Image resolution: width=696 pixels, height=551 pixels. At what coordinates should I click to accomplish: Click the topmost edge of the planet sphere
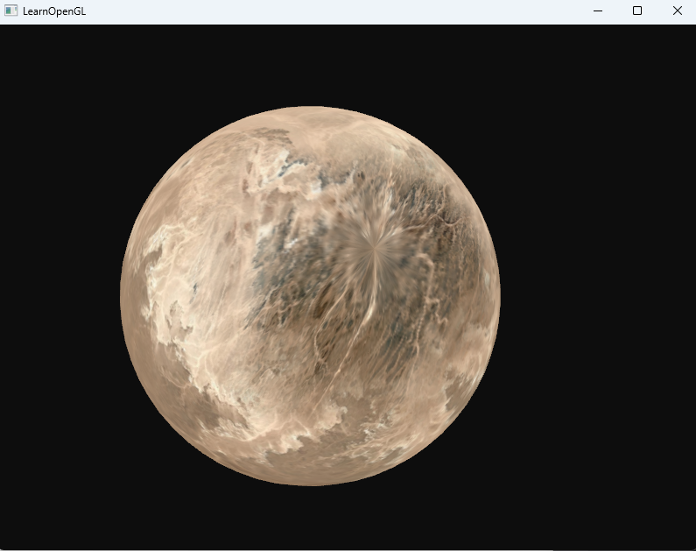pos(310,108)
